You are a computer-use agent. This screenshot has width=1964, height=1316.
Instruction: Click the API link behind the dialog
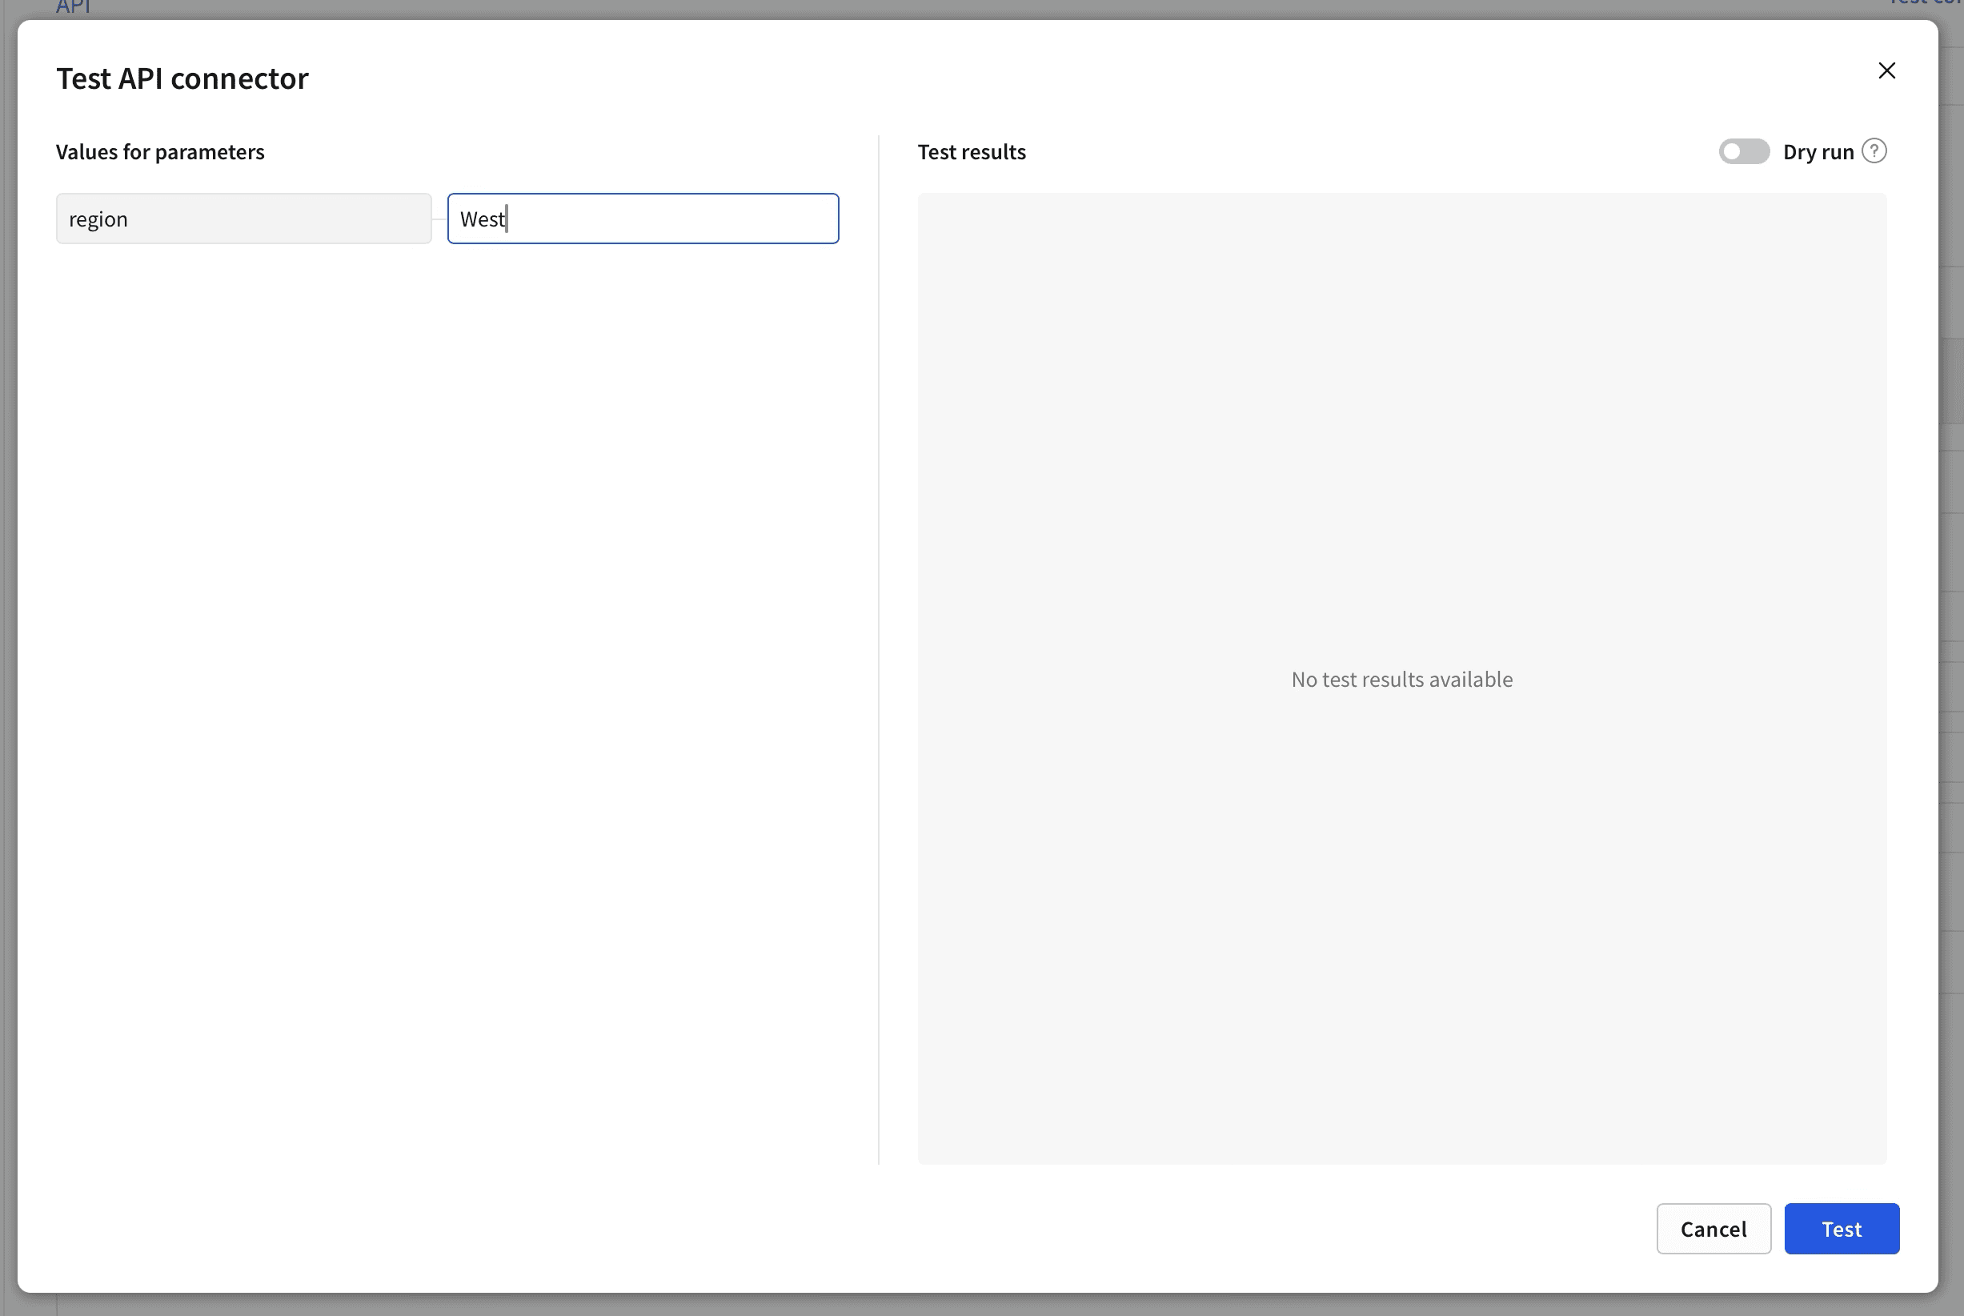[x=73, y=6]
